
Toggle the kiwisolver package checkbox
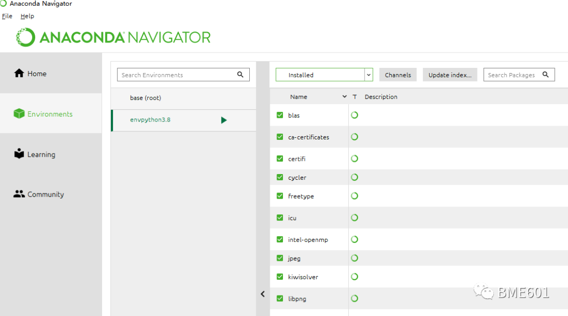click(280, 277)
